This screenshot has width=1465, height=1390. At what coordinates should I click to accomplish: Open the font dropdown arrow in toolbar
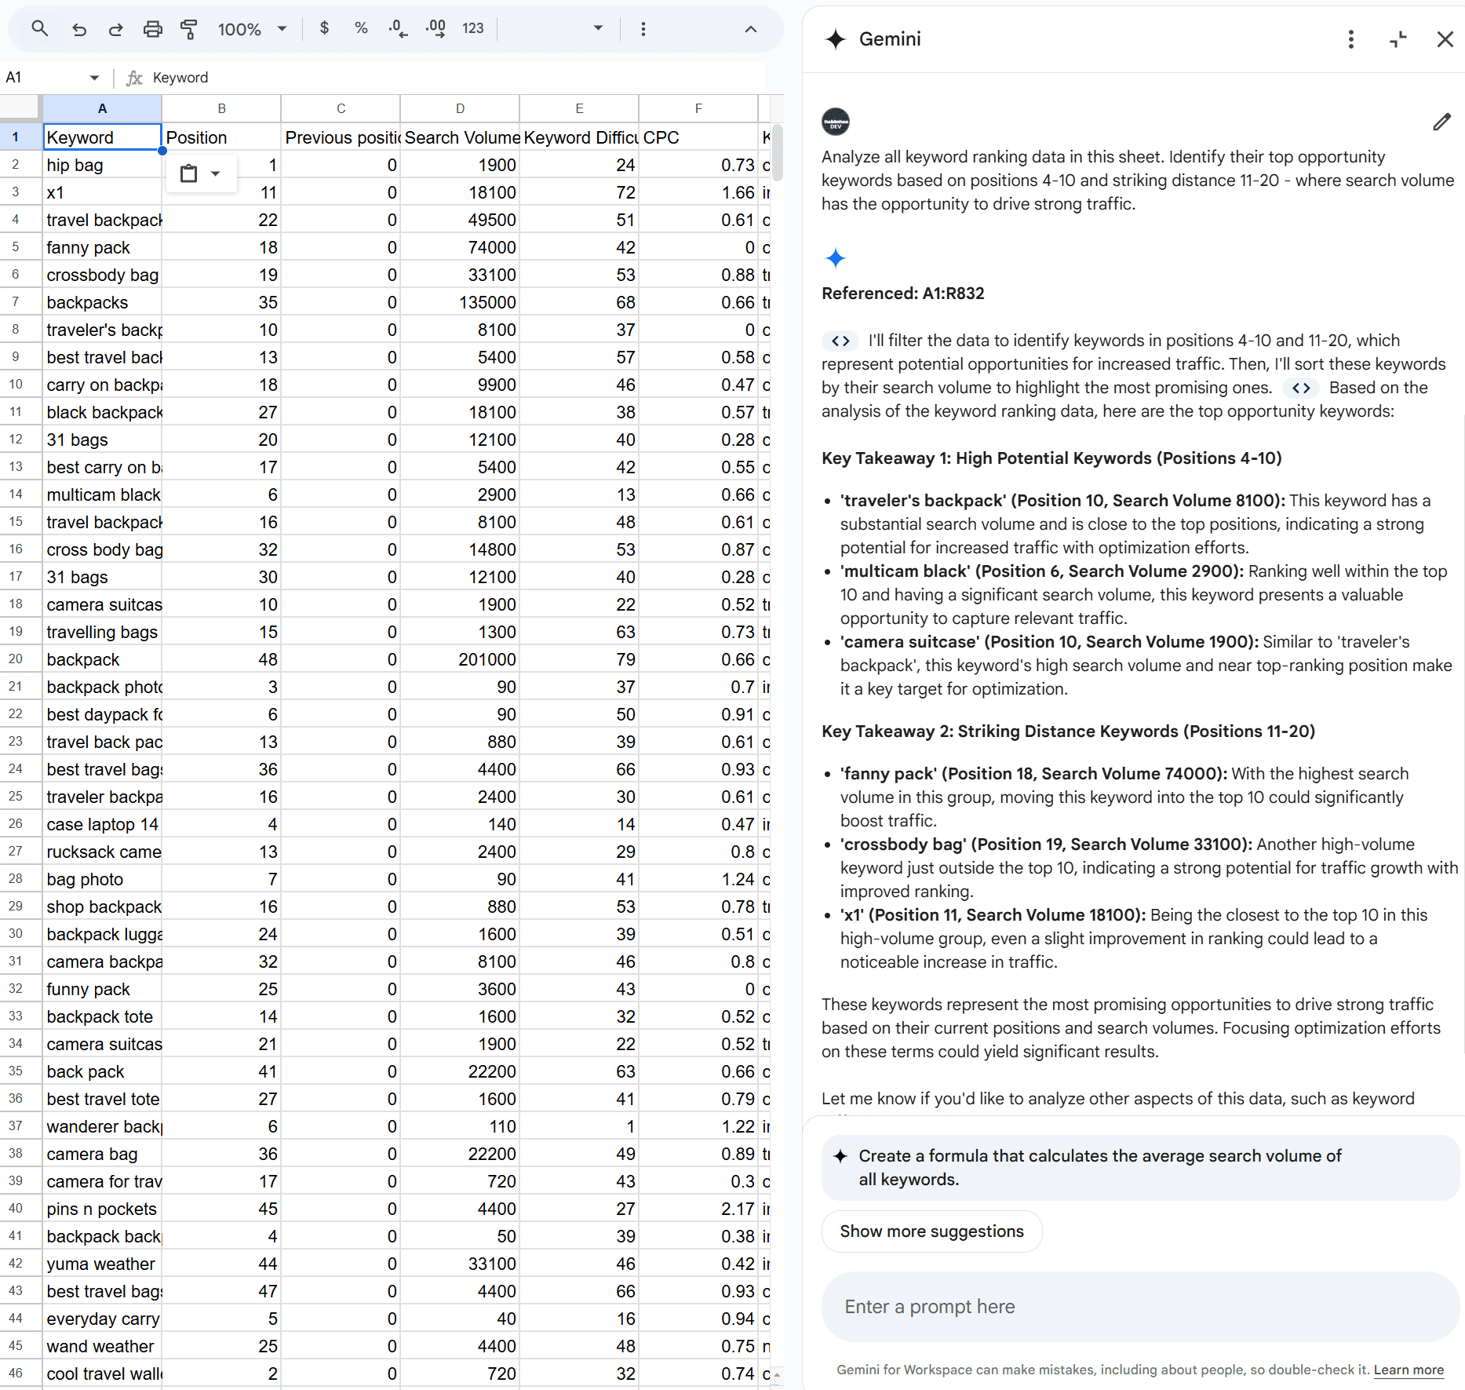pos(598,28)
